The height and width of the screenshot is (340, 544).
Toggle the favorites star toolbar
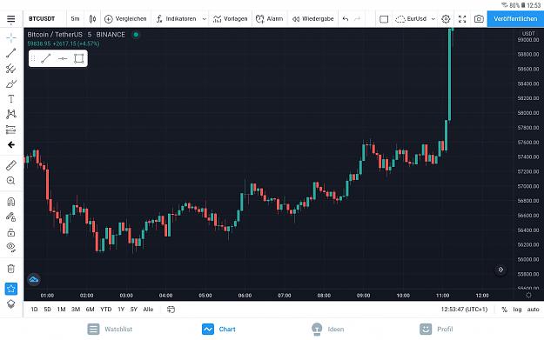(11, 289)
